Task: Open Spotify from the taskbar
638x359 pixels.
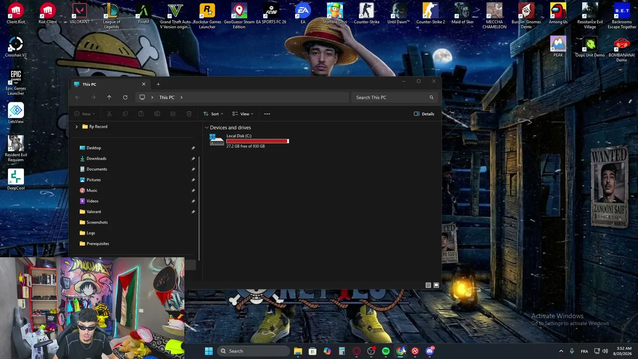Action: 386,351
